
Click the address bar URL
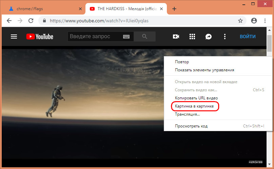click(x=99, y=21)
